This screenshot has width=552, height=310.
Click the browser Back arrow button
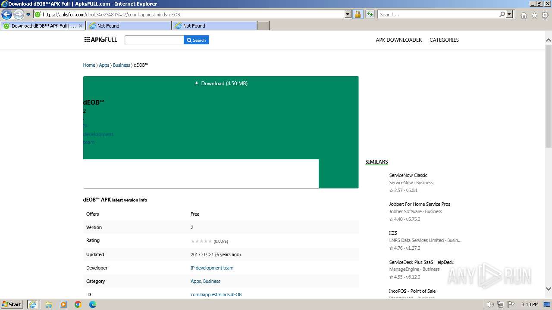coord(6,15)
